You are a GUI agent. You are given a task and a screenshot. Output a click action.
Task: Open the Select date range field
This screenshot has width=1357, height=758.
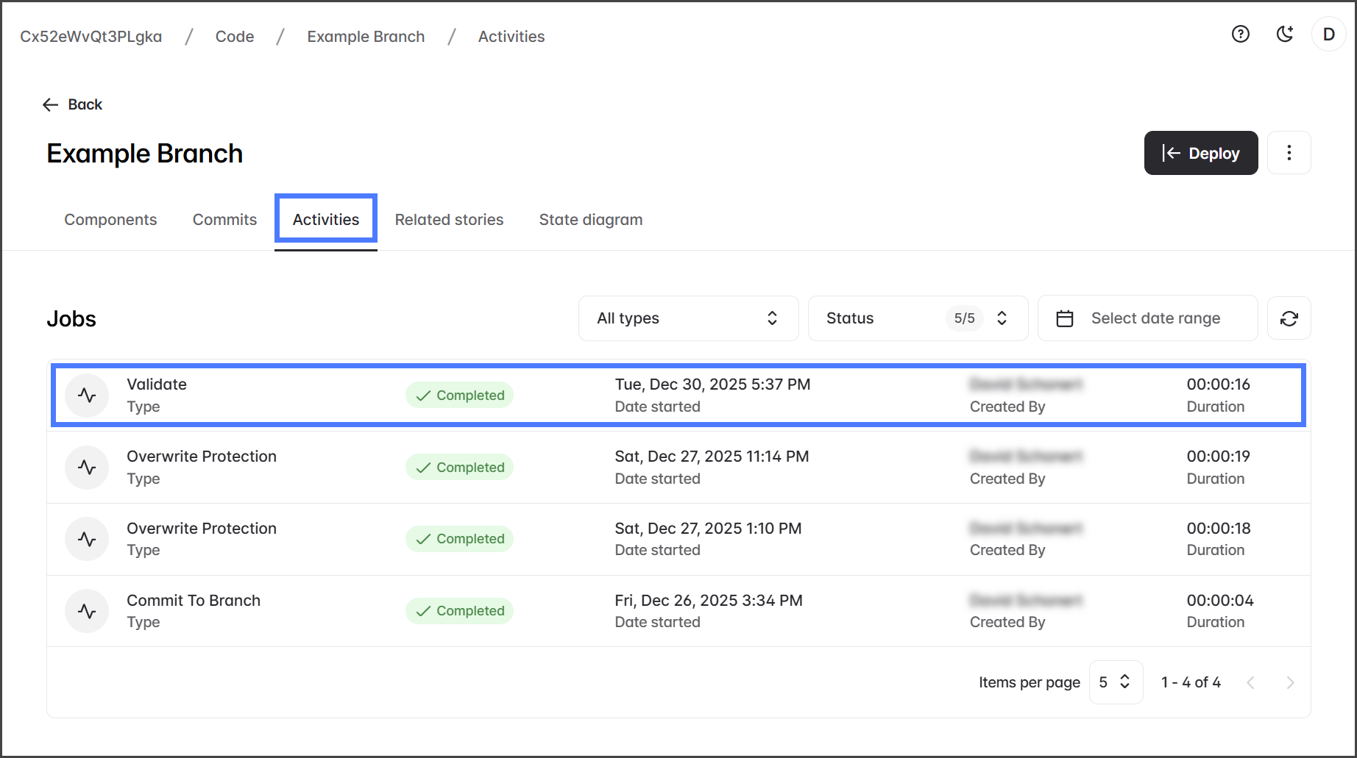1155,318
